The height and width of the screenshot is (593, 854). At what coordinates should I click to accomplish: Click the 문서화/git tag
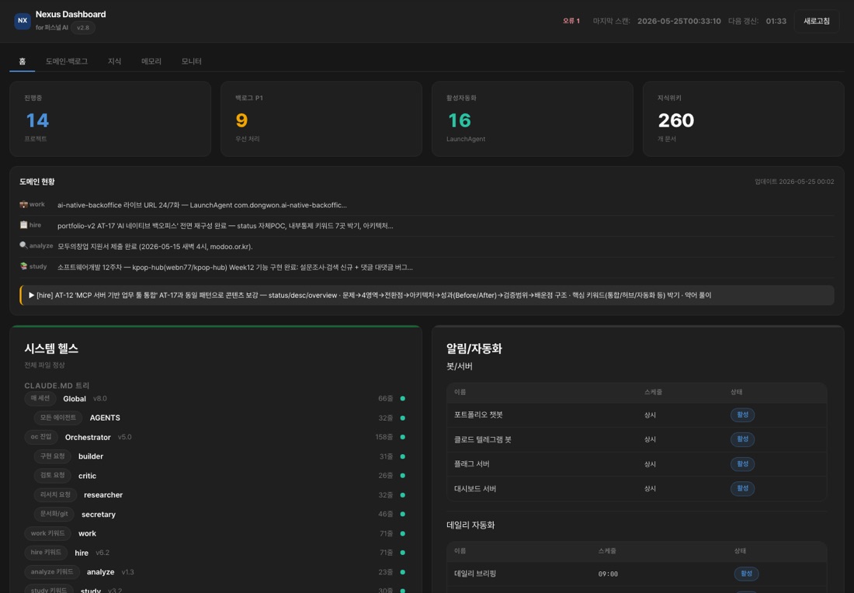54,514
